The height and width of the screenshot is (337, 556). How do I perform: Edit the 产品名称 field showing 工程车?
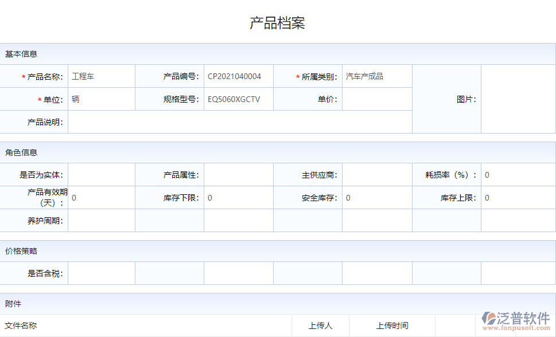102,75
